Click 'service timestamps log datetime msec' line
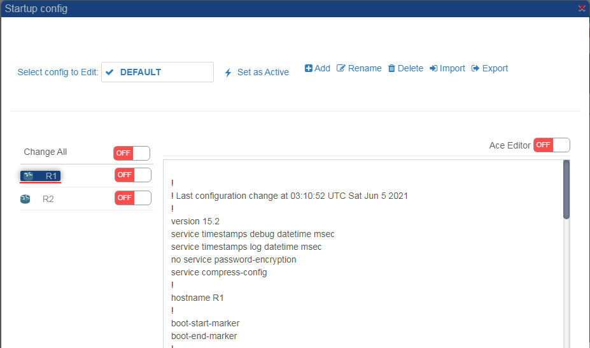590x348 pixels. pos(246,247)
